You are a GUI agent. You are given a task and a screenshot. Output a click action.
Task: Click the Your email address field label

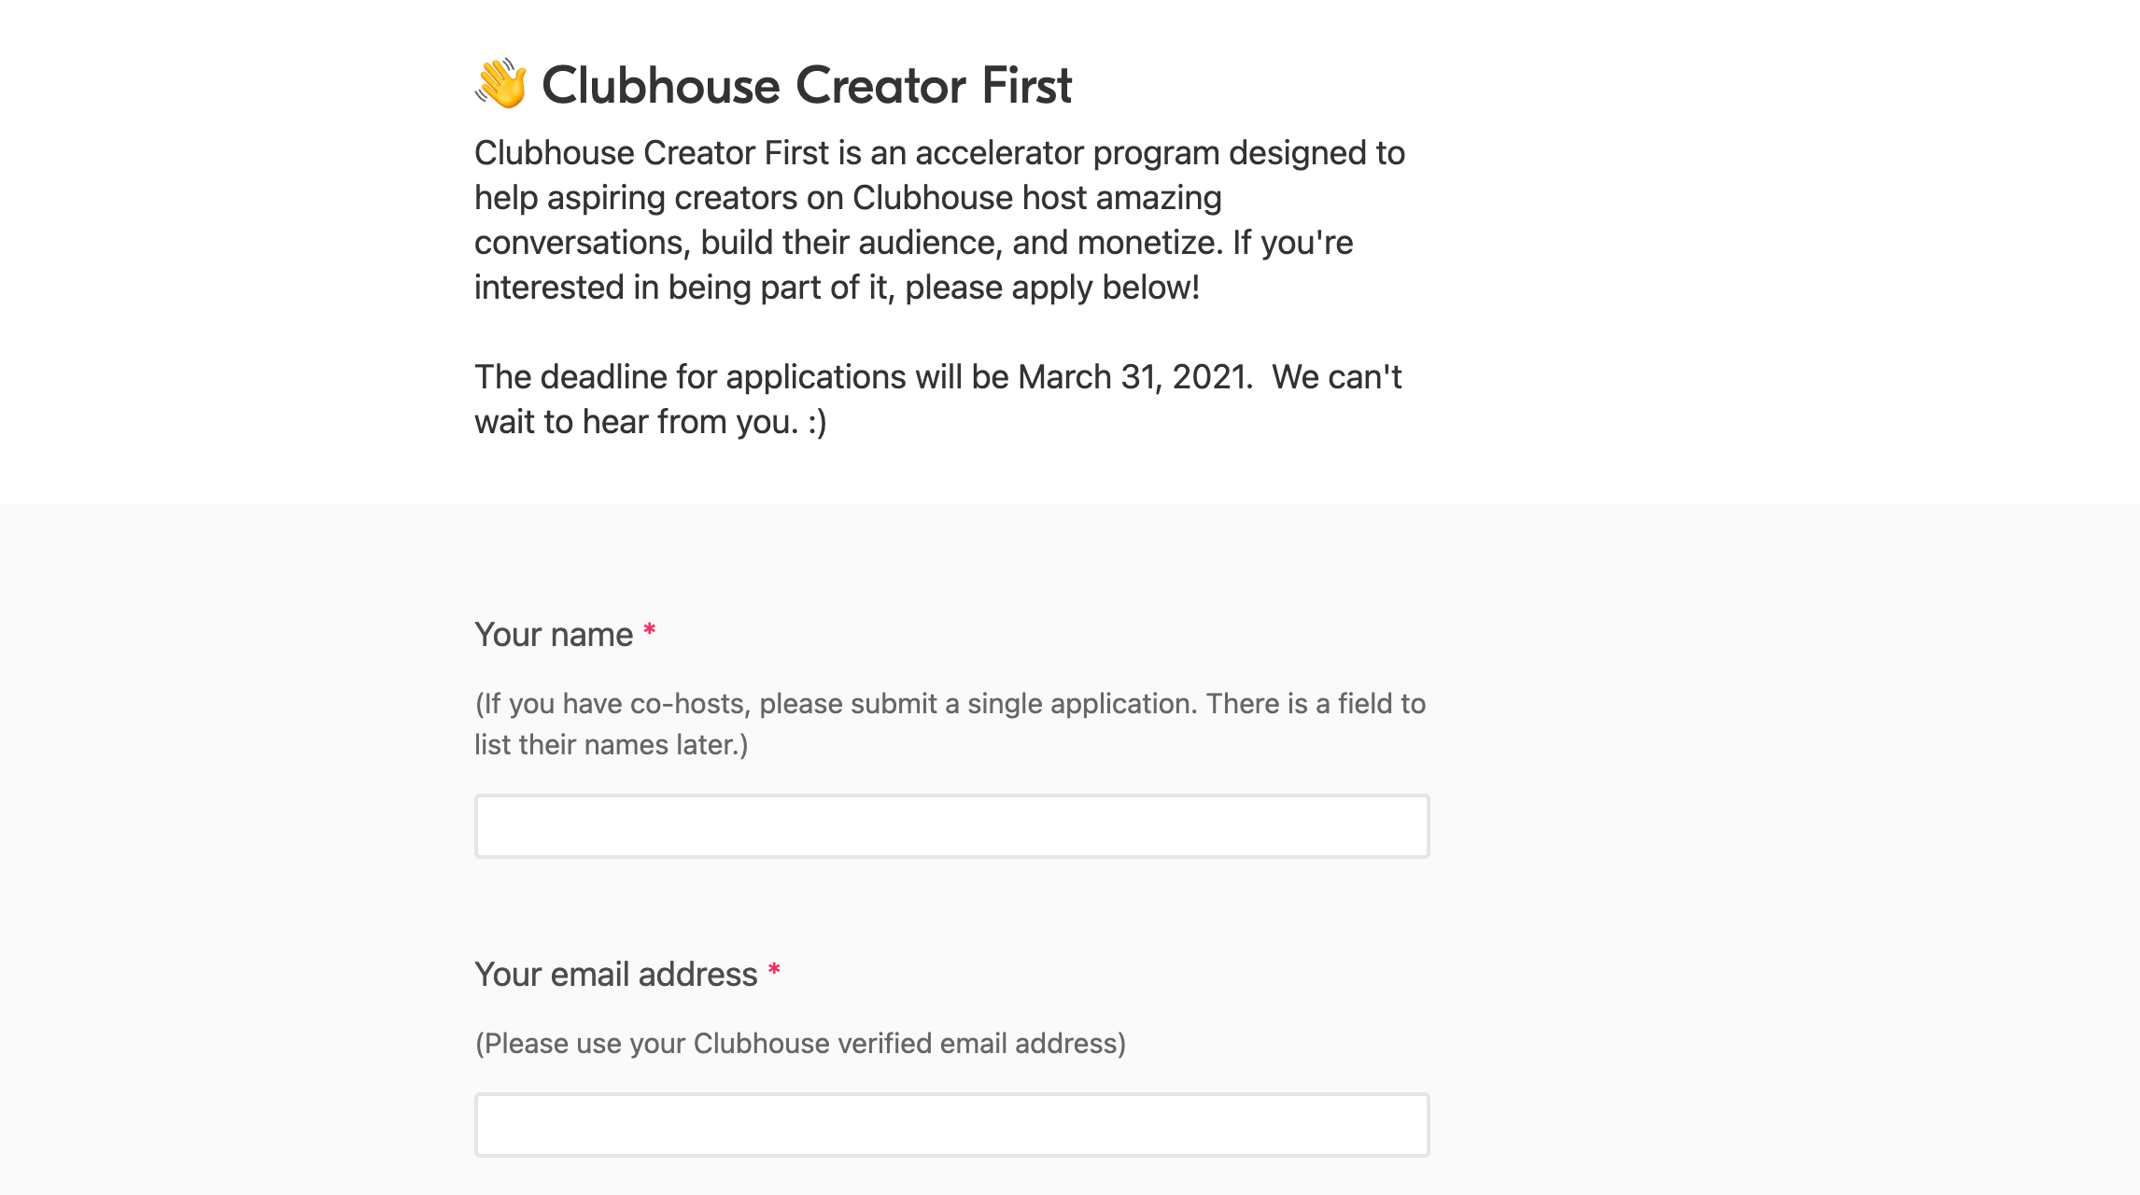pyautogui.click(x=616, y=975)
